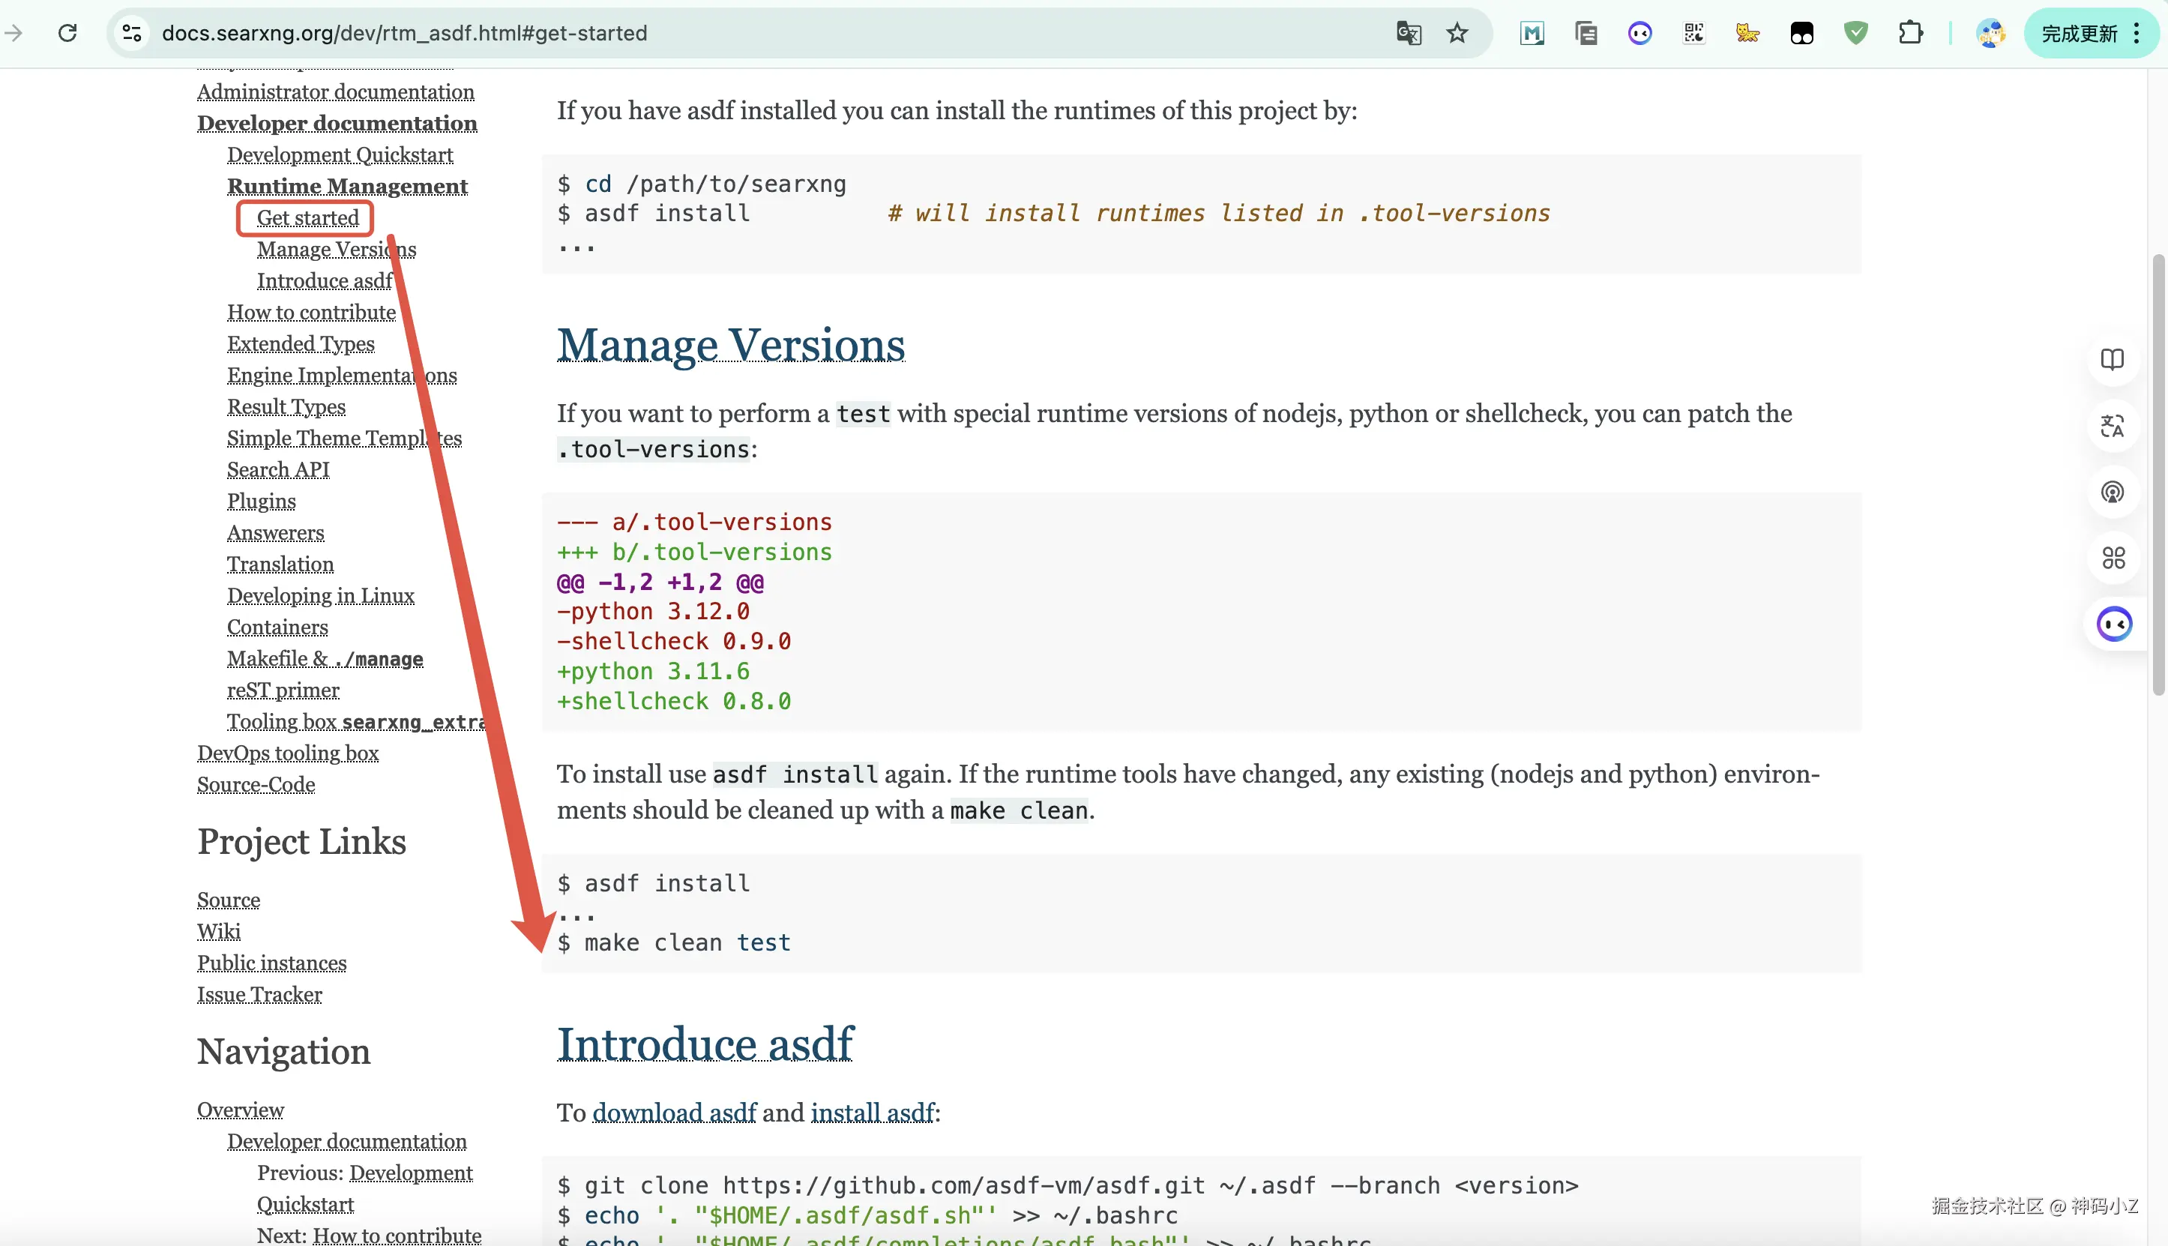Open the Extensions puzzle piece menu

(x=1909, y=34)
